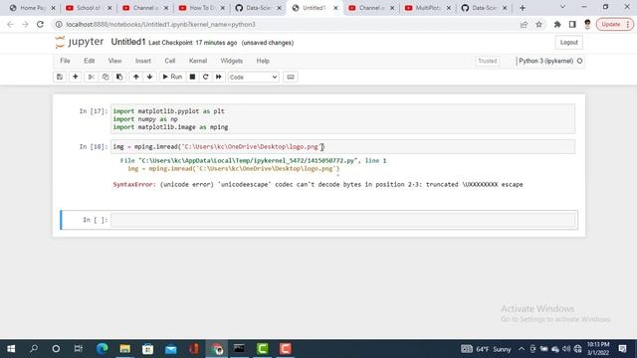637x358 pixels.
Task: Open the View menu
Action: 114,61
